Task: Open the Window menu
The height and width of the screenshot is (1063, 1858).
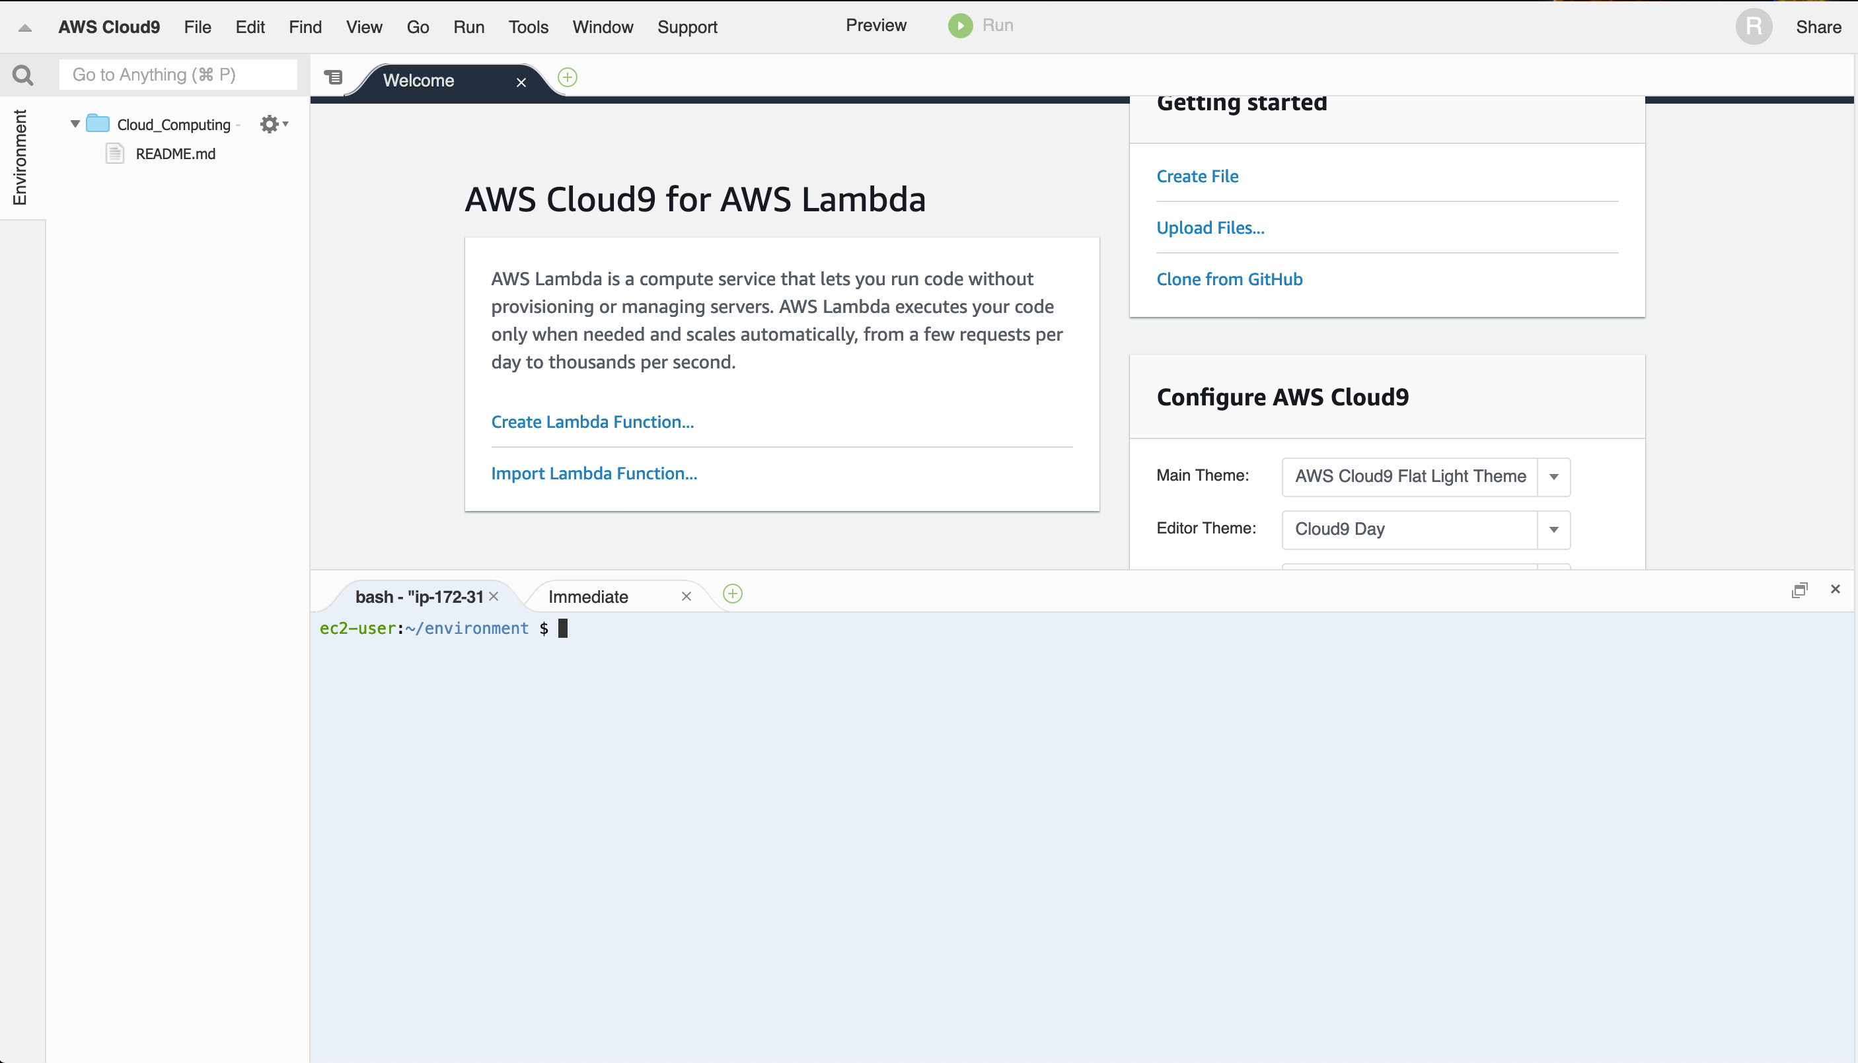Action: pos(603,27)
